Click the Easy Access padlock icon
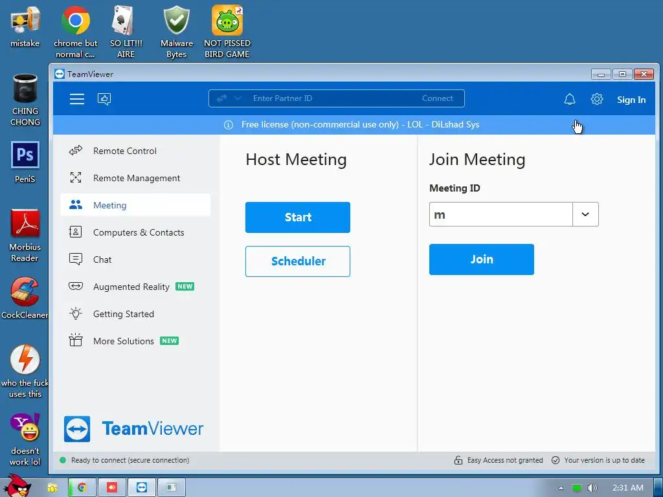Image resolution: width=663 pixels, height=497 pixels. click(x=458, y=460)
